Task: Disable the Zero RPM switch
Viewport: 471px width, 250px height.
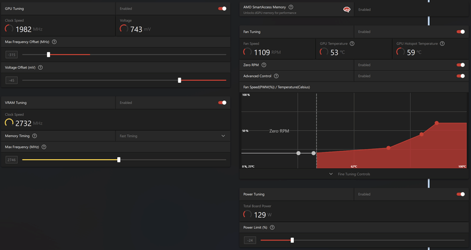Action: coord(460,65)
